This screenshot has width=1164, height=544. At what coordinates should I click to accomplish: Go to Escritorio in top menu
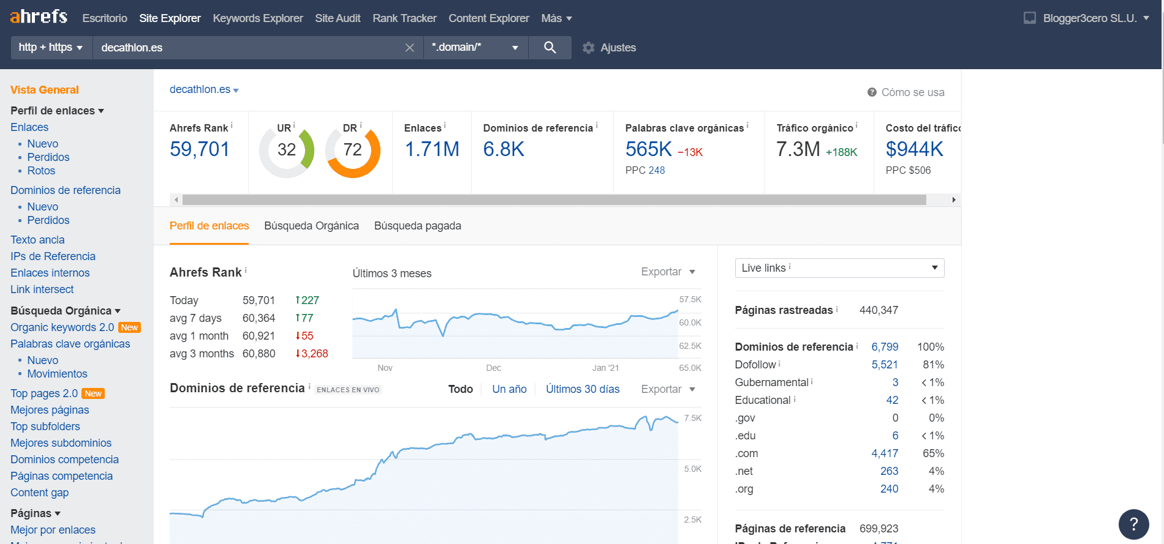(105, 18)
